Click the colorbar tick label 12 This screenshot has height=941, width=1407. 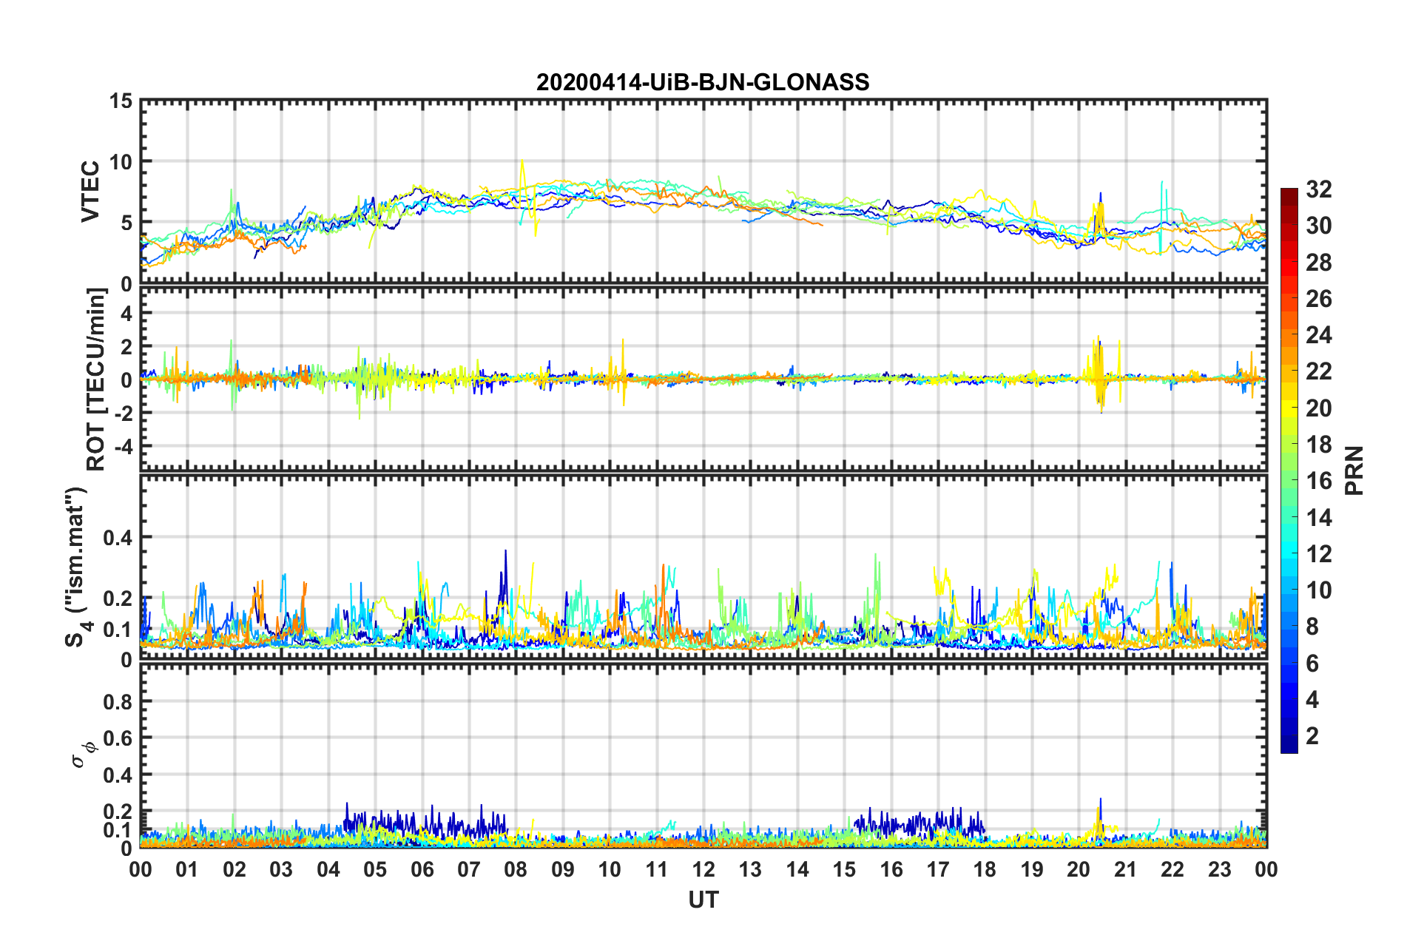[1318, 553]
